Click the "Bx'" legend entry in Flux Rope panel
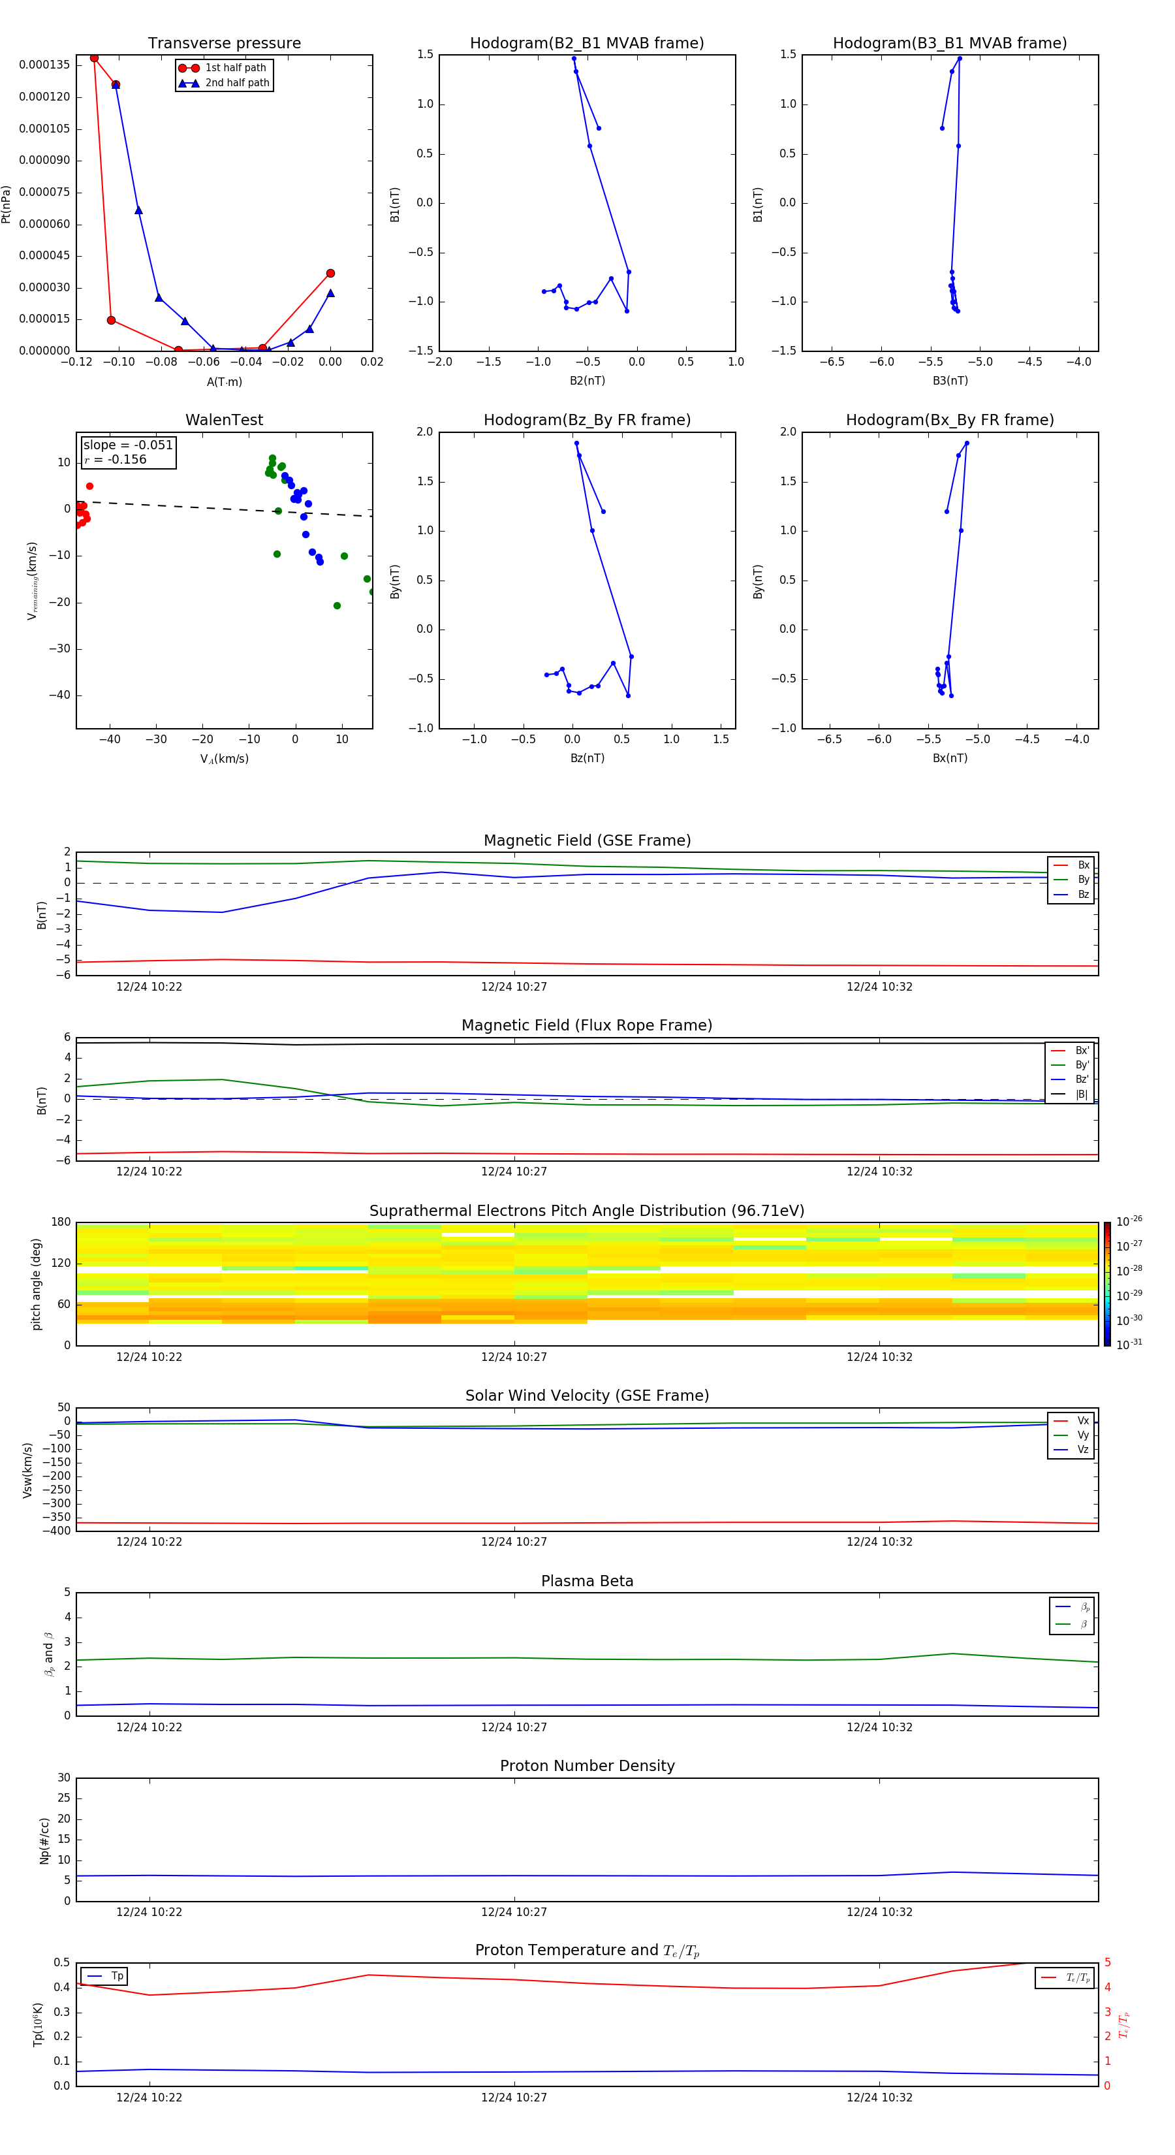1175x2155 pixels. [x=1070, y=1051]
